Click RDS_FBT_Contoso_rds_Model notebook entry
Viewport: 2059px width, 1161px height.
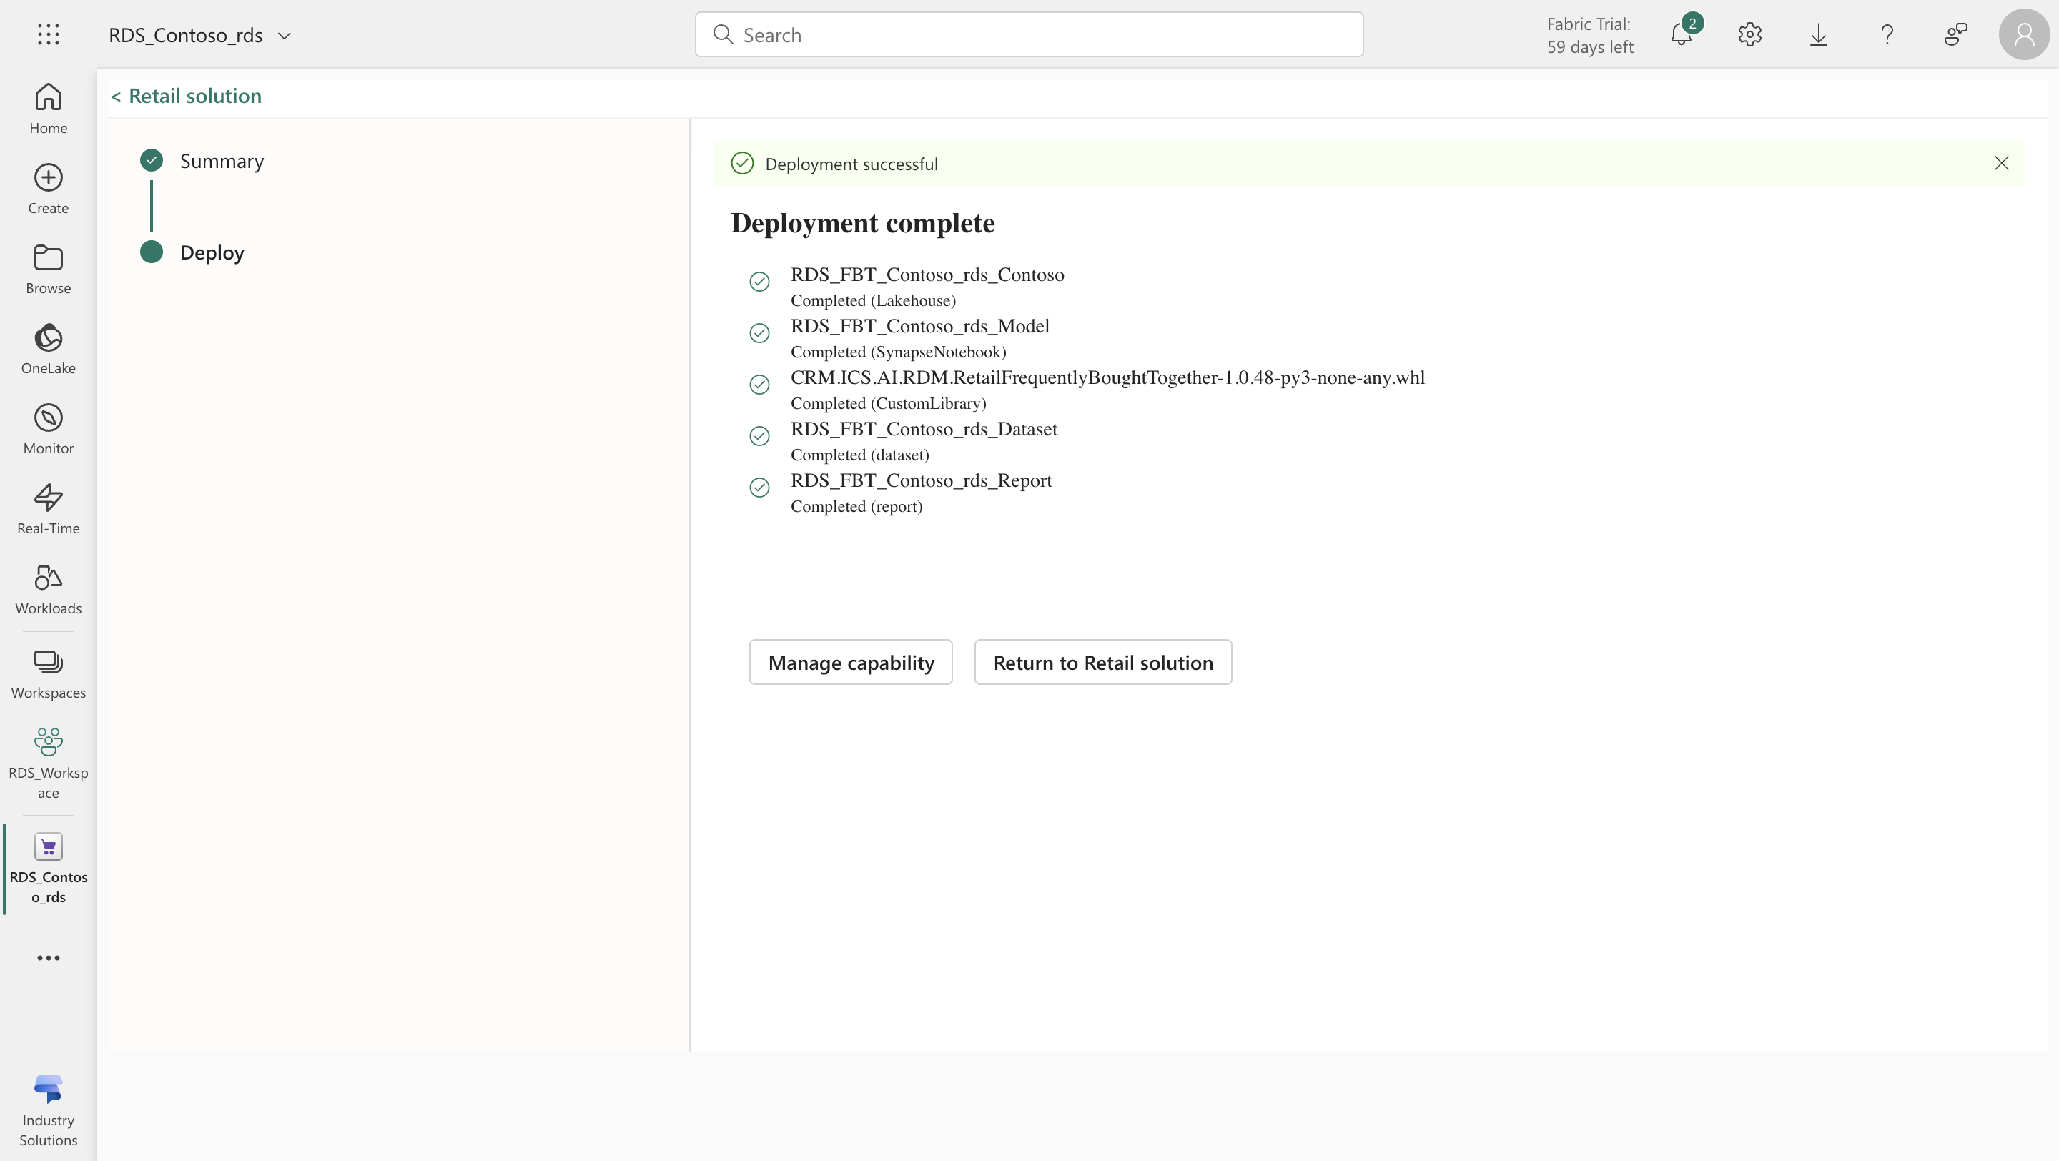pyautogui.click(x=920, y=326)
